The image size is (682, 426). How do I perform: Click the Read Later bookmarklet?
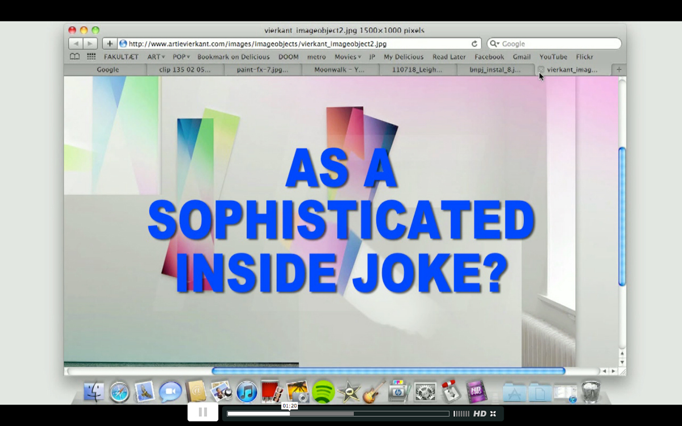(449, 57)
